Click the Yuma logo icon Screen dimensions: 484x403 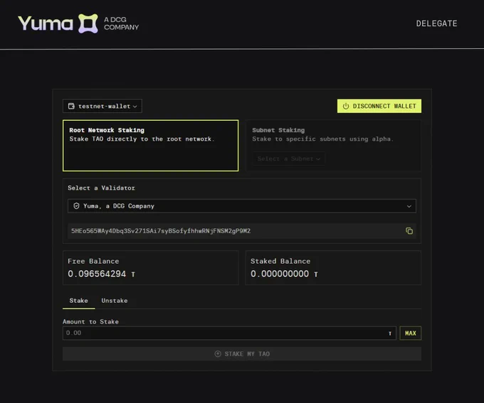click(88, 23)
